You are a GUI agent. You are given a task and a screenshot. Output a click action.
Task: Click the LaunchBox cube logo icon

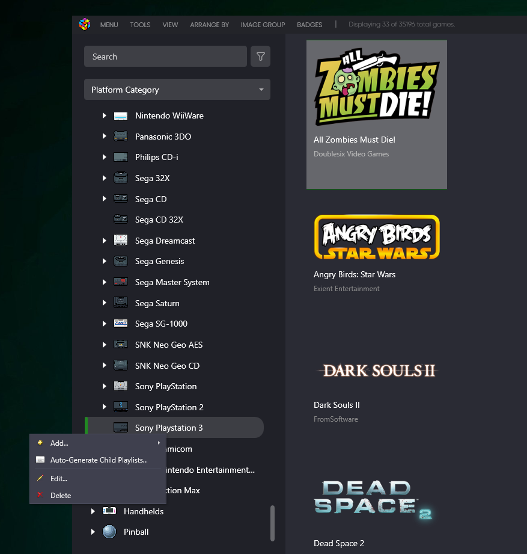click(x=85, y=25)
